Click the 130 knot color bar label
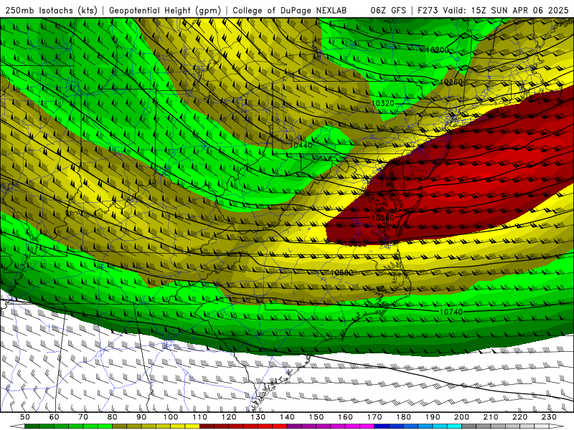This screenshot has width=574, height=430. 258,417
